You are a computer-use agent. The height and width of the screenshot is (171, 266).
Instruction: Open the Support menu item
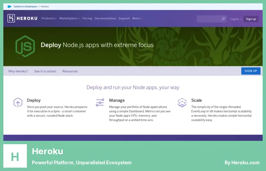[124, 18]
